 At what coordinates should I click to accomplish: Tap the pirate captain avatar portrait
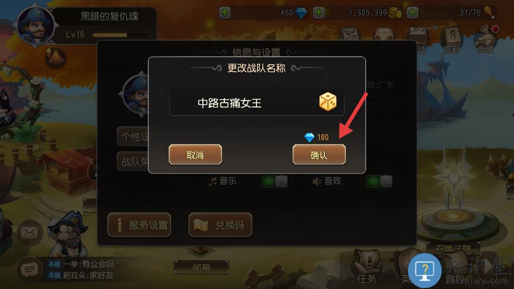[35, 25]
